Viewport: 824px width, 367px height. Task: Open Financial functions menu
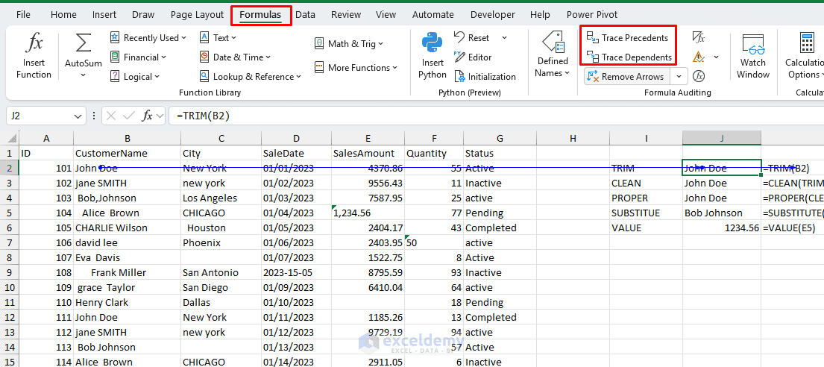[138, 57]
